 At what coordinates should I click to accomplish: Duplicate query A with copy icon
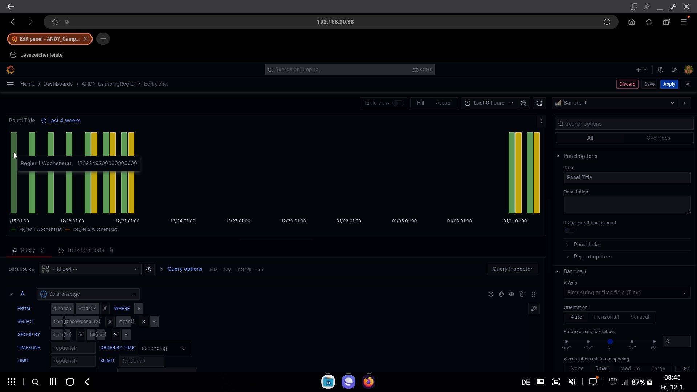pos(501,294)
